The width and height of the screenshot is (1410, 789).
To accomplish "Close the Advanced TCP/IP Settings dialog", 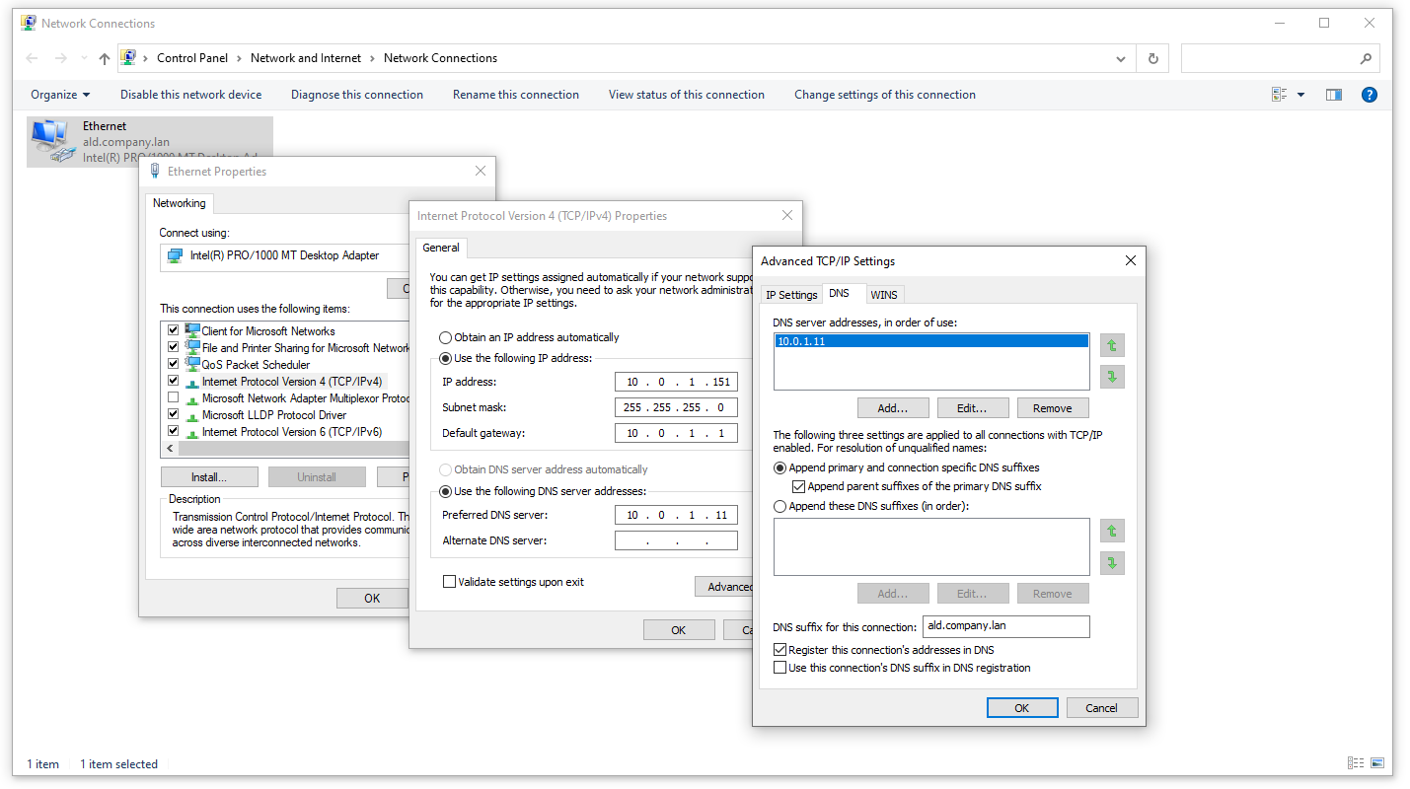I will click(1131, 261).
